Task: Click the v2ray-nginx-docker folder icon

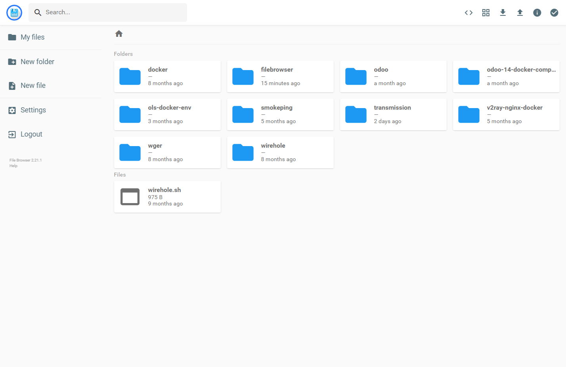Action: tap(469, 114)
